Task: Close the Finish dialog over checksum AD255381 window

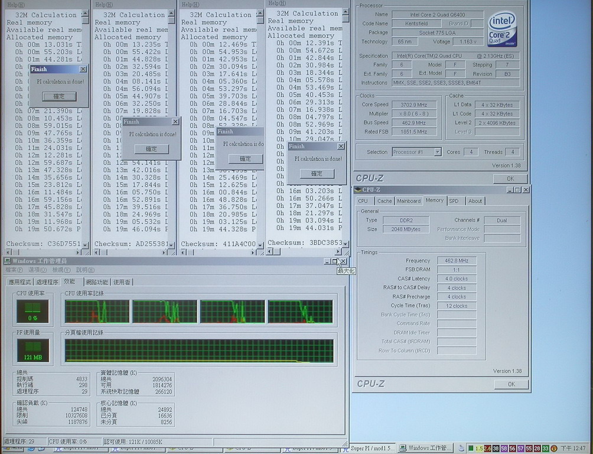Action: coord(175,122)
